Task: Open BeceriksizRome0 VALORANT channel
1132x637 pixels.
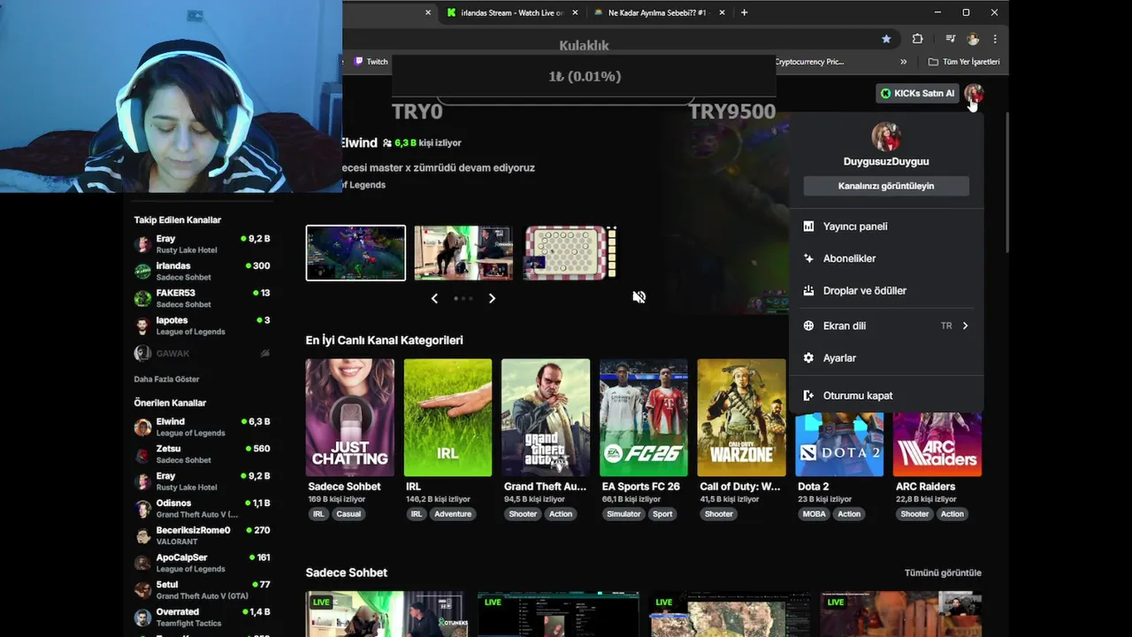Action: [x=203, y=536]
